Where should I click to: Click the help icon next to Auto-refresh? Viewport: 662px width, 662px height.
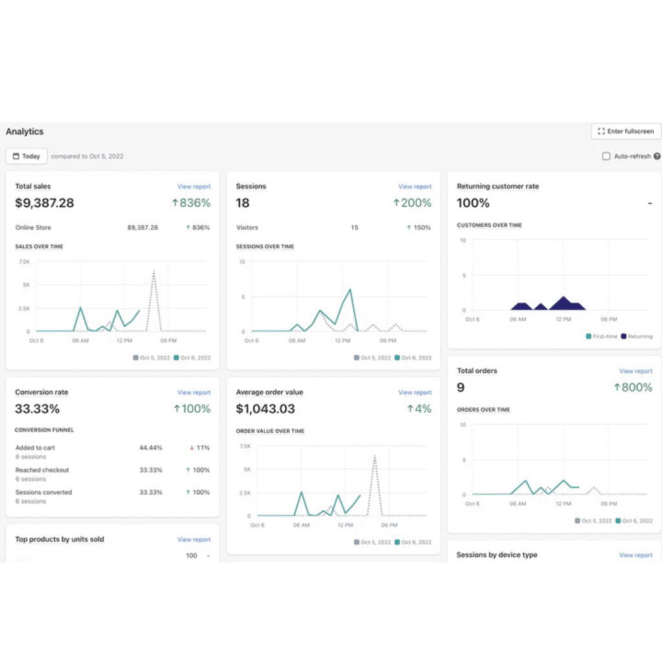[x=657, y=156]
